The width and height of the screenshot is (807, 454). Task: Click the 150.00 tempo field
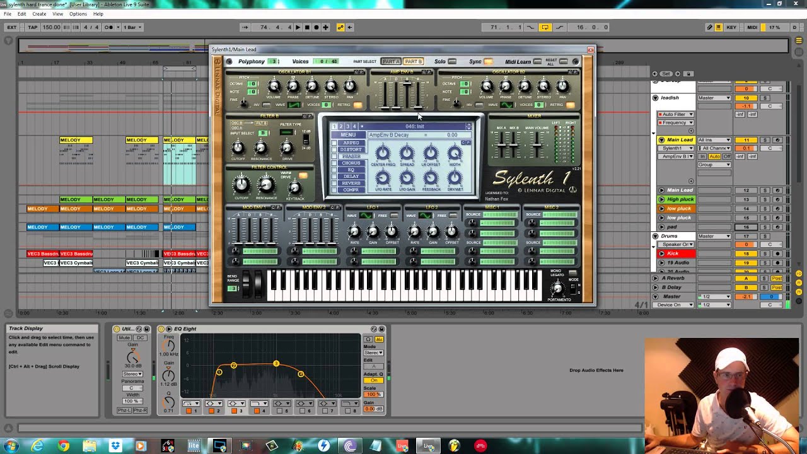pyautogui.click(x=52, y=27)
